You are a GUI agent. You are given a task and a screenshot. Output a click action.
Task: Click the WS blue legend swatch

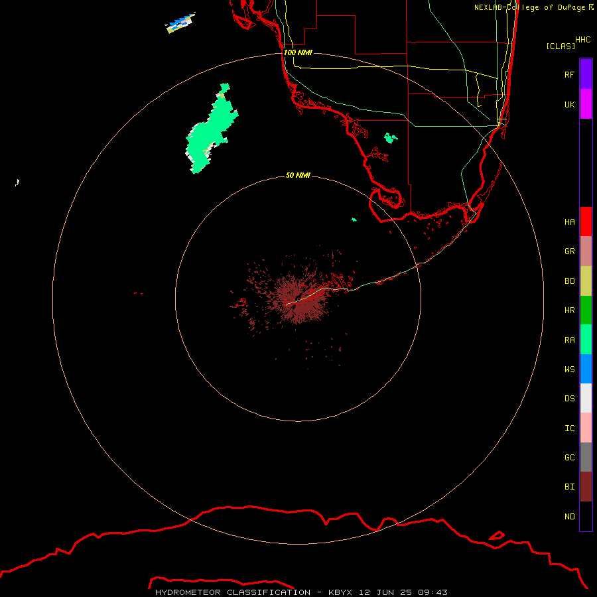pyautogui.click(x=586, y=369)
